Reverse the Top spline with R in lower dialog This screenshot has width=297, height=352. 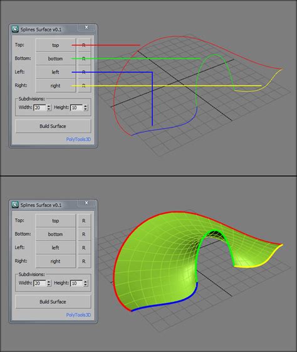pyautogui.click(x=84, y=221)
